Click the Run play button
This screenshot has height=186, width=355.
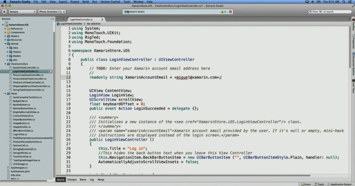4,11
